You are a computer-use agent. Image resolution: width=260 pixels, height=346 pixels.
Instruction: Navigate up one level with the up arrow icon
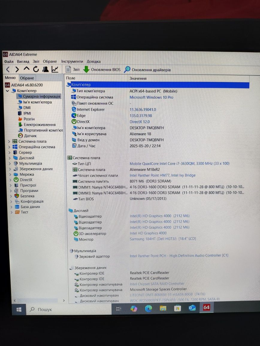(x=26, y=69)
